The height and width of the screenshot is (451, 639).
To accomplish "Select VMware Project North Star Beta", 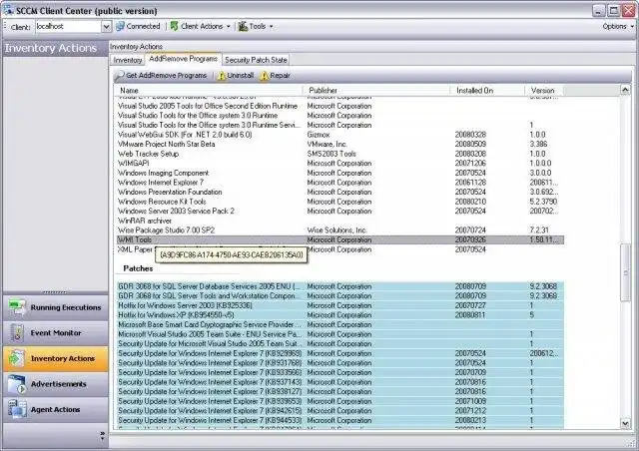I will click(340, 145).
